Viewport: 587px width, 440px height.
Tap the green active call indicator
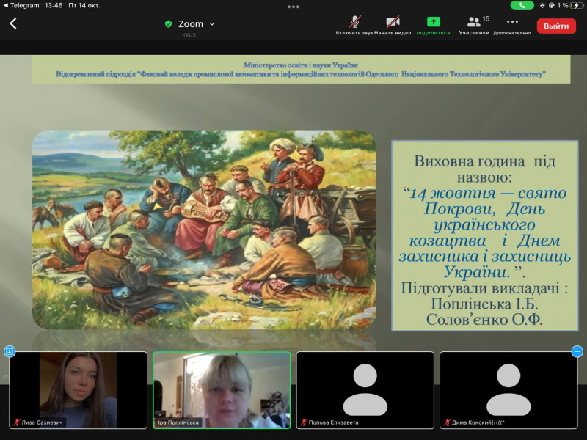pos(522,5)
